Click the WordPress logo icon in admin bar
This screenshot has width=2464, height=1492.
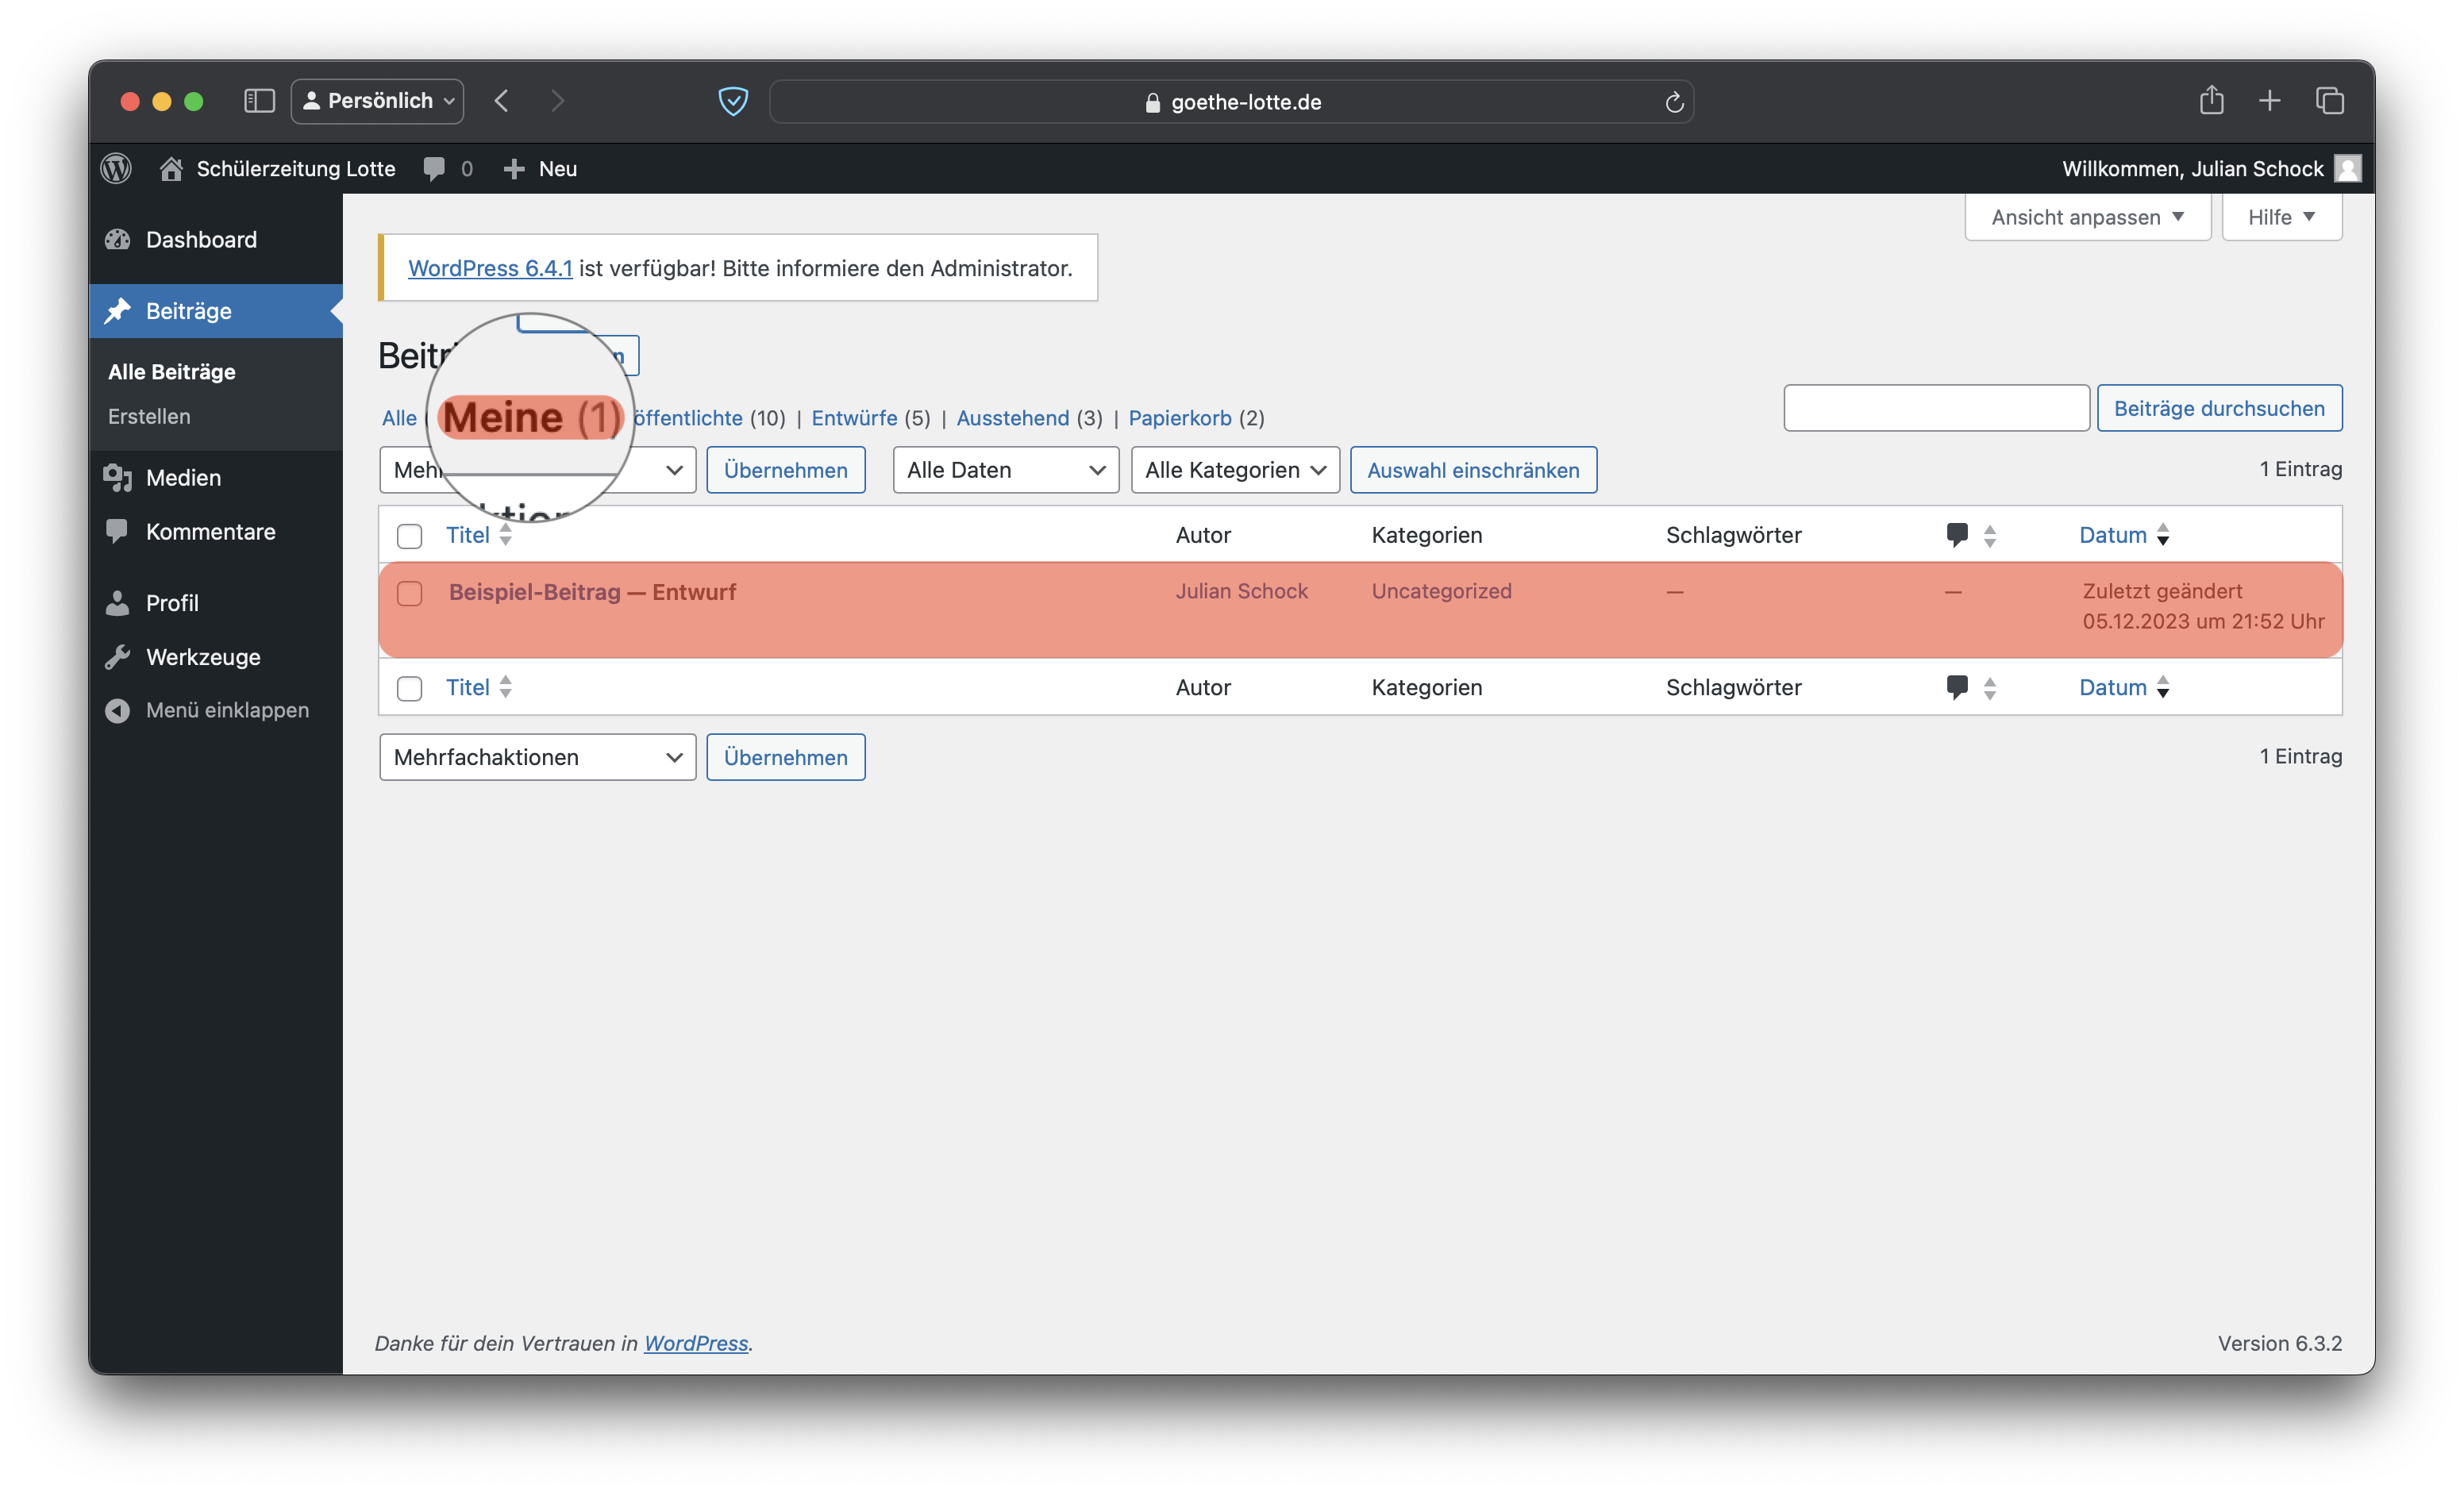coord(116,168)
